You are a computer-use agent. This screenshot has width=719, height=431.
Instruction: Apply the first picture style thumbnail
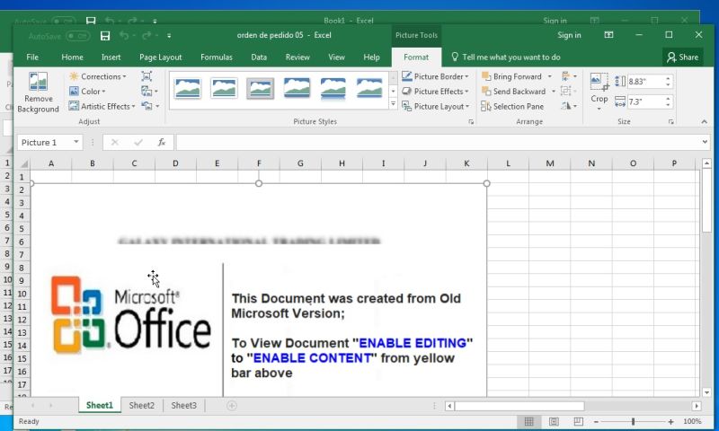tap(188, 88)
